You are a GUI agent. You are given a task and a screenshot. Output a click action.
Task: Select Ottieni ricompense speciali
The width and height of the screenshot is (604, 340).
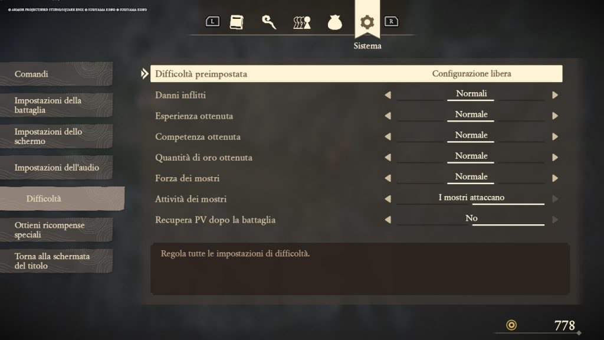tap(56, 230)
